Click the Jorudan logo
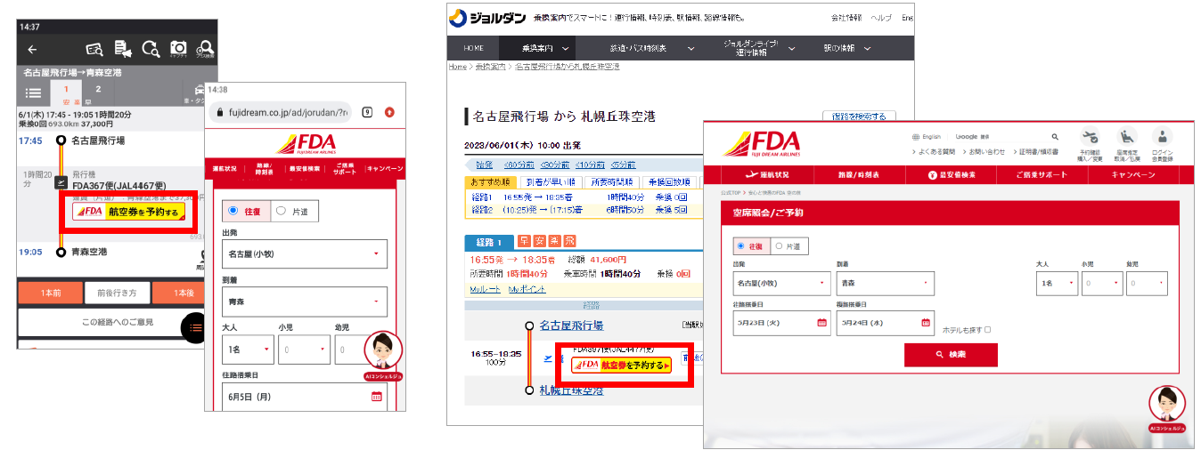 (x=487, y=17)
